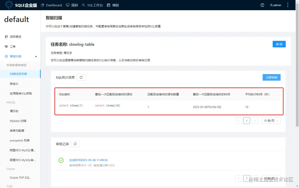Select page 1 in the pagination
Viewport: 299px width, 188px height.
tap(246, 121)
